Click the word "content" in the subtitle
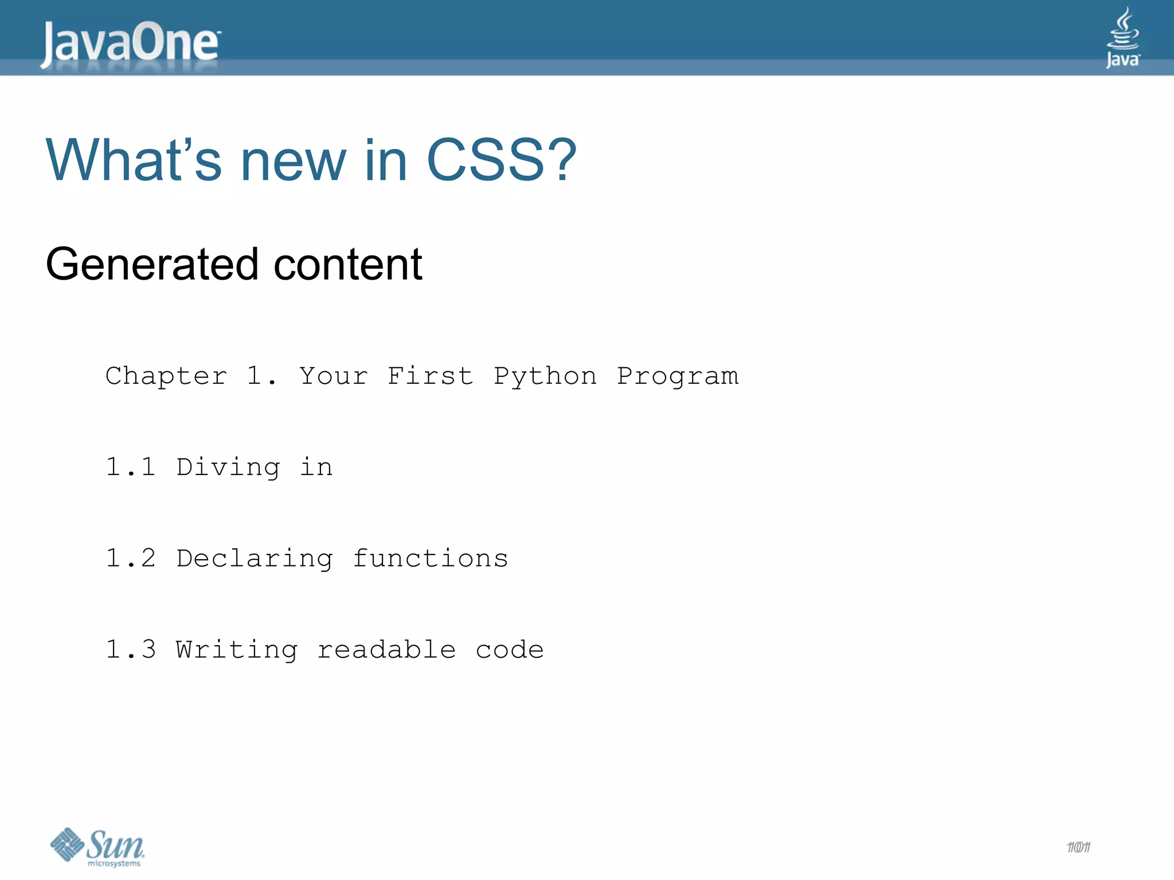The width and height of the screenshot is (1174, 880). pos(348,264)
